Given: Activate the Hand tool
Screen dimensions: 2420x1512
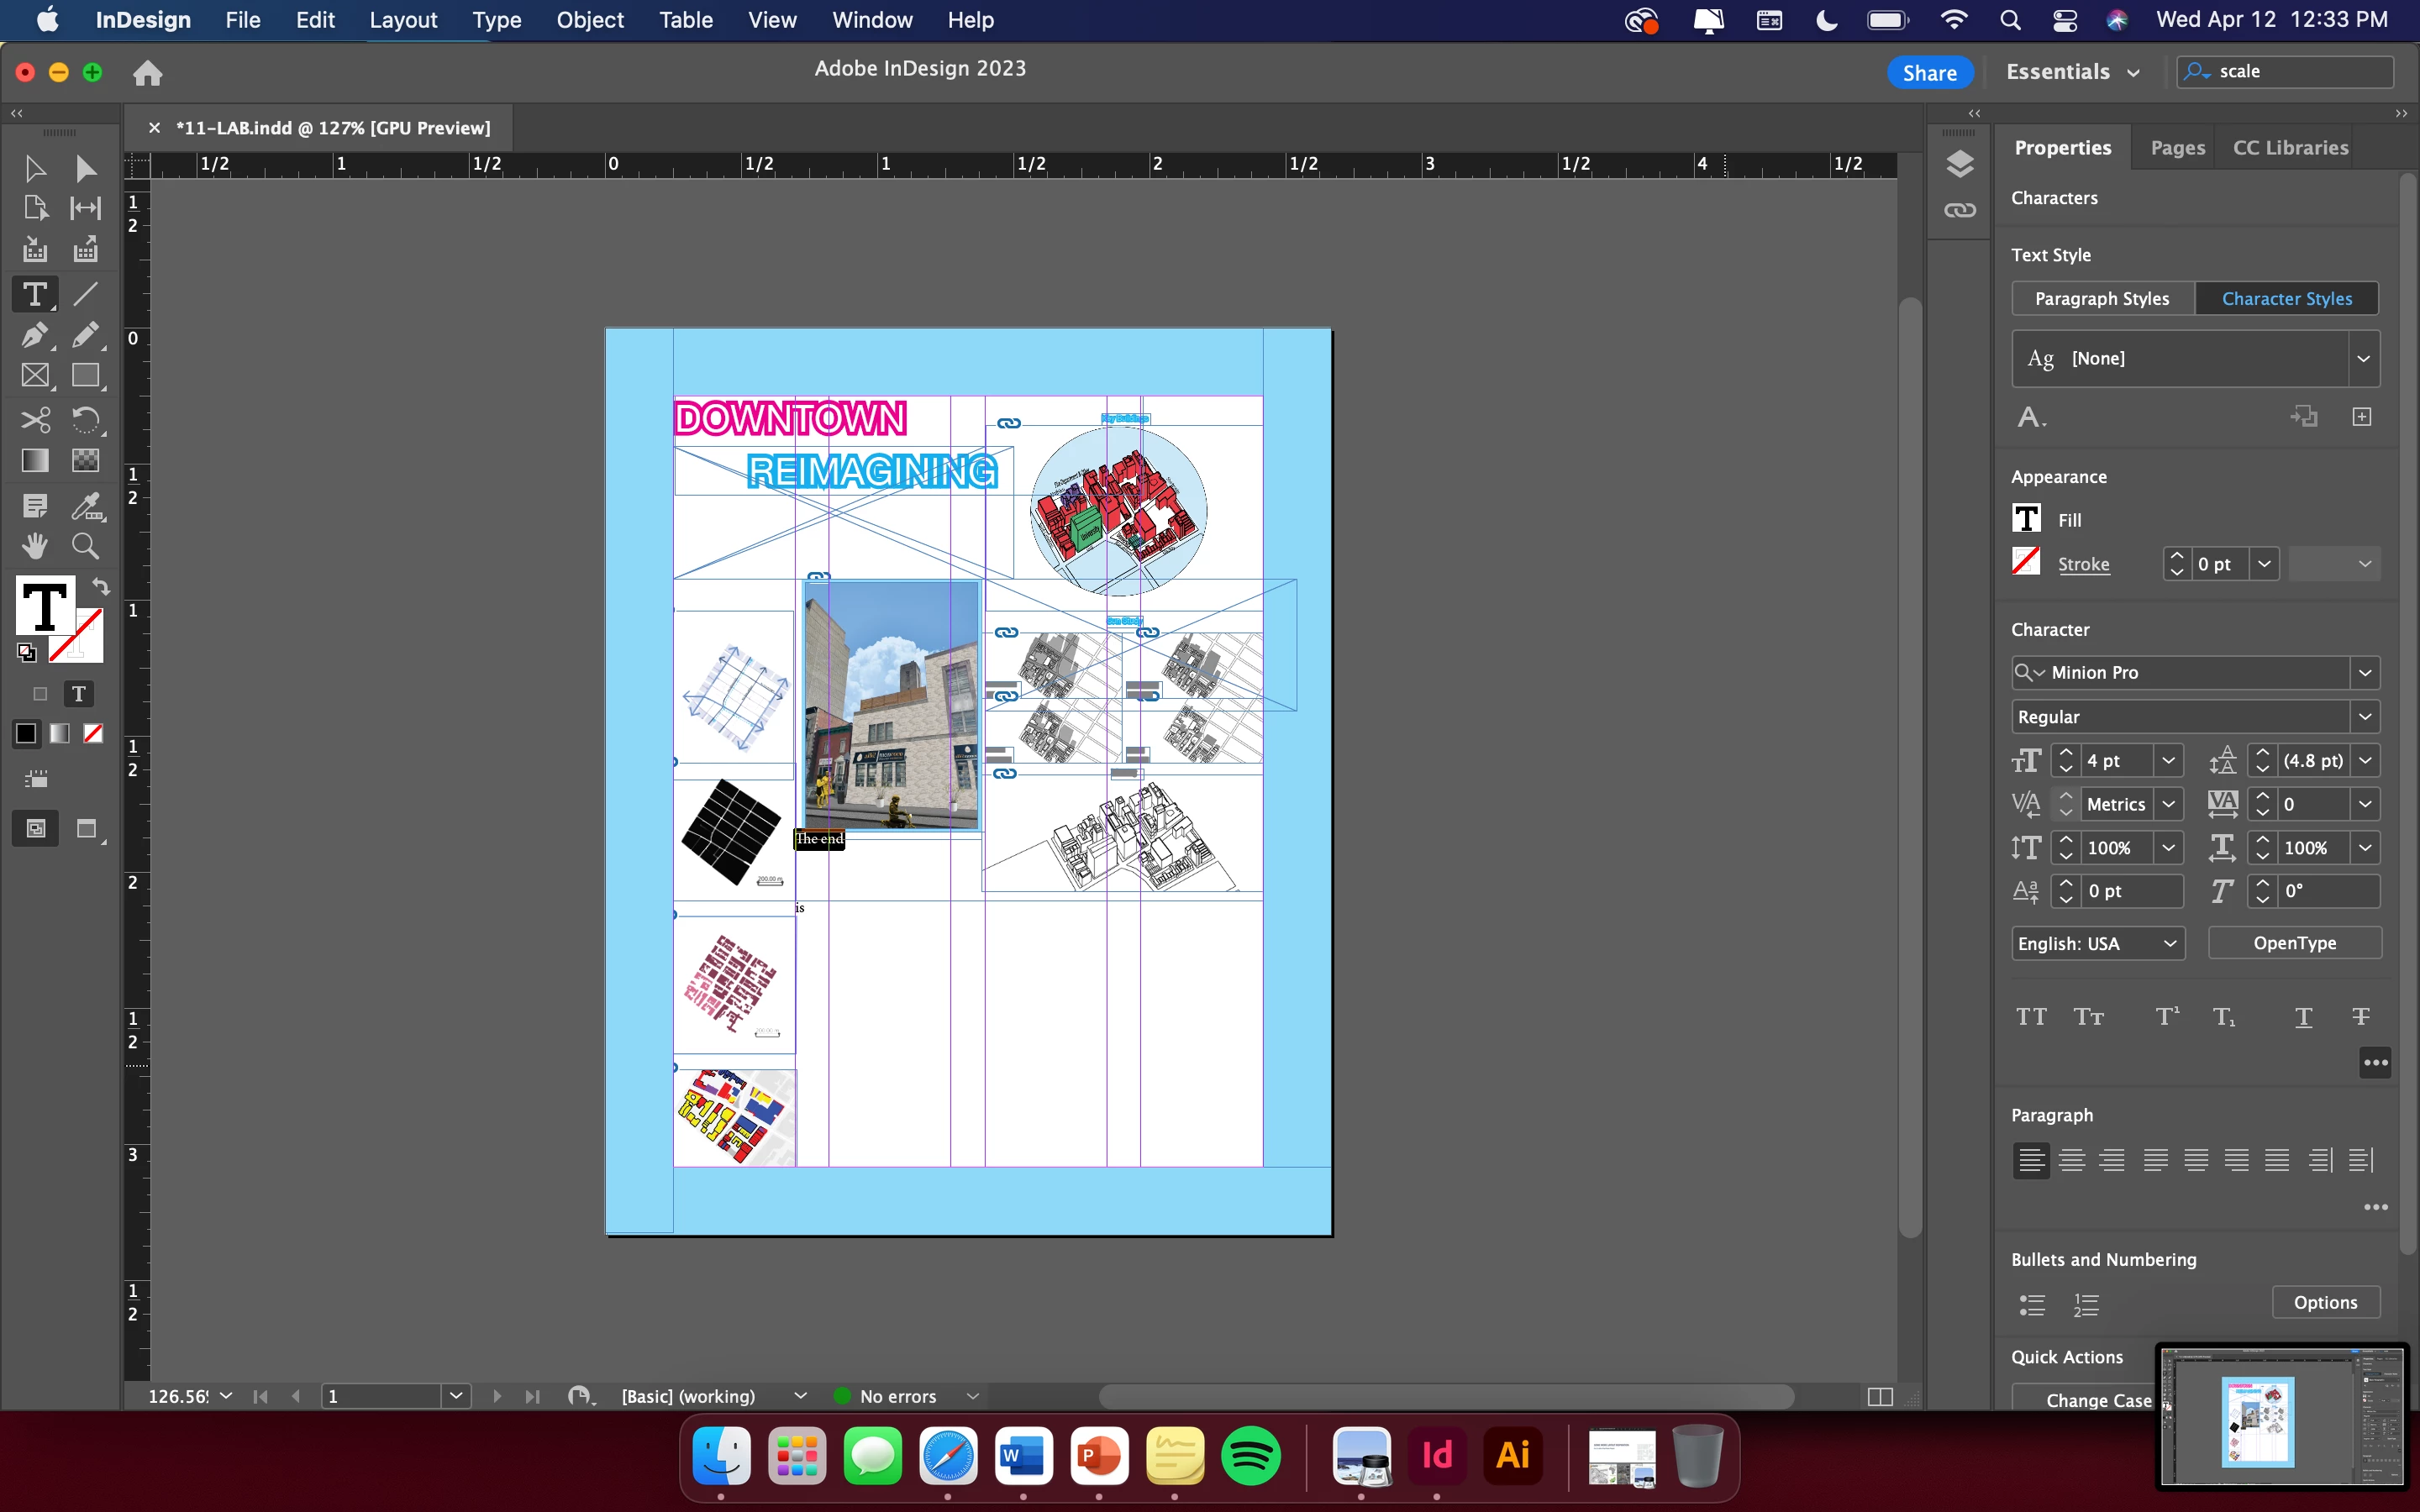Looking at the screenshot, I should coord(35,546).
